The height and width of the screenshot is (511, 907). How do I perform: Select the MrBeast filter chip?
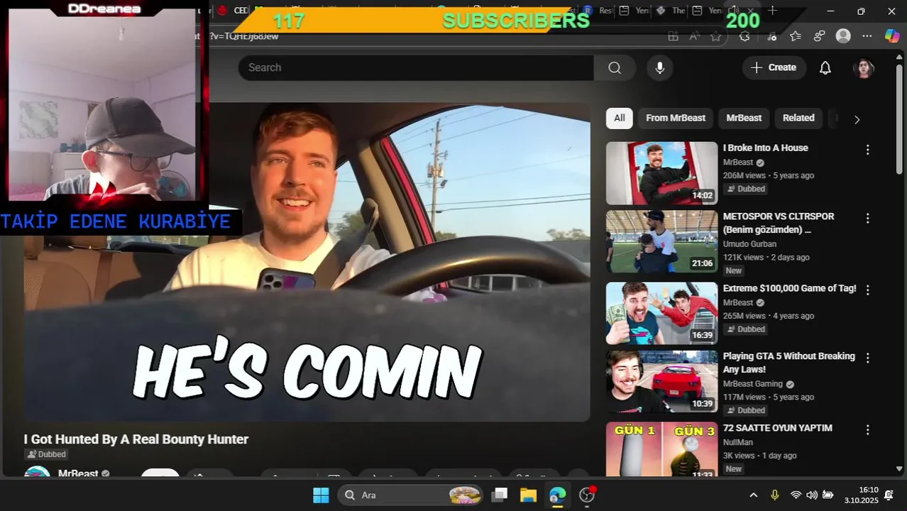point(744,118)
